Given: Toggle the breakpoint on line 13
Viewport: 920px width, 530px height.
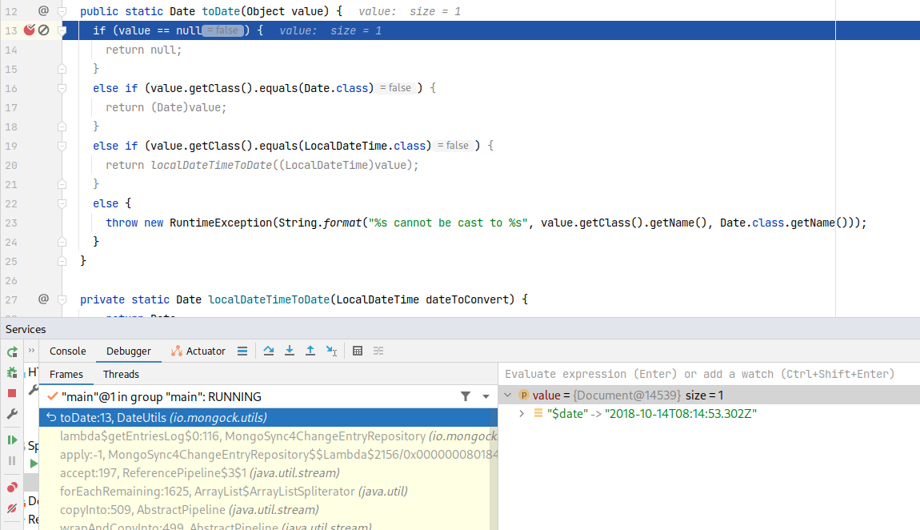Looking at the screenshot, I should pos(30,30).
